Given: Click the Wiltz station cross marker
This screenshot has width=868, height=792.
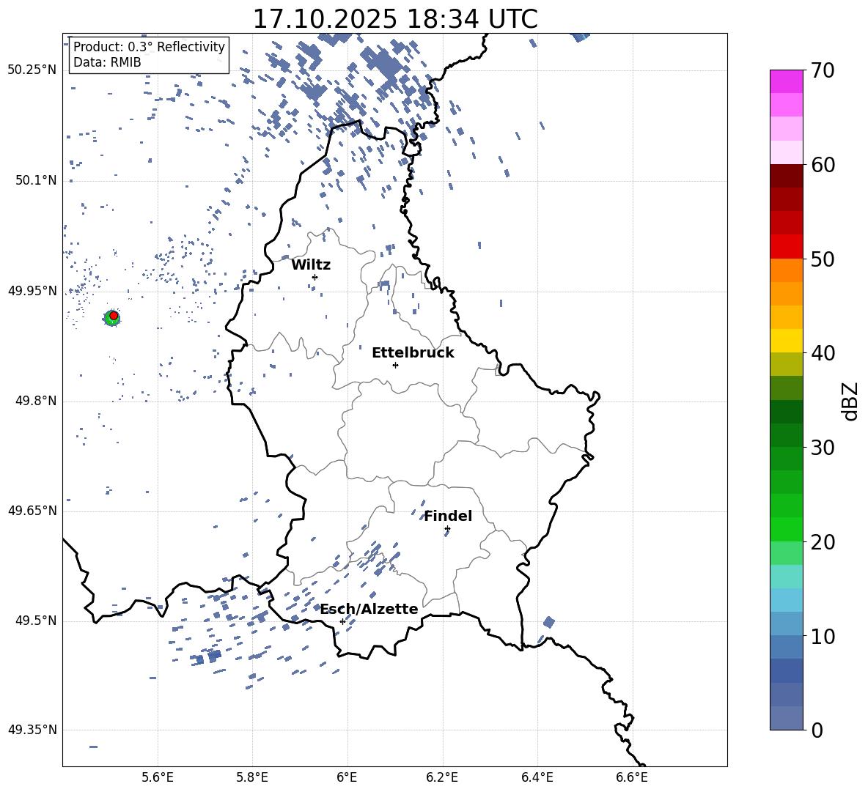Looking at the screenshot, I should 315,277.
